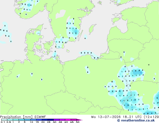159x123 pixels.
Task: Click the 'Mo 13-07-2026' date text
Action: pyautogui.click(x=106, y=117)
